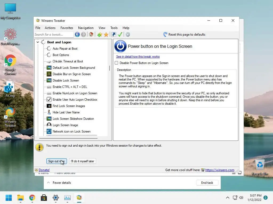Screen dimensions: 273x204
Task: Open the File menu
Action: [x=38, y=28]
